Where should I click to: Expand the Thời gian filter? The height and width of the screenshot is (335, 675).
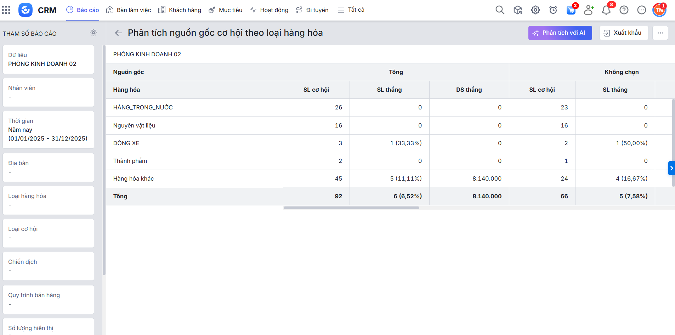click(48, 130)
